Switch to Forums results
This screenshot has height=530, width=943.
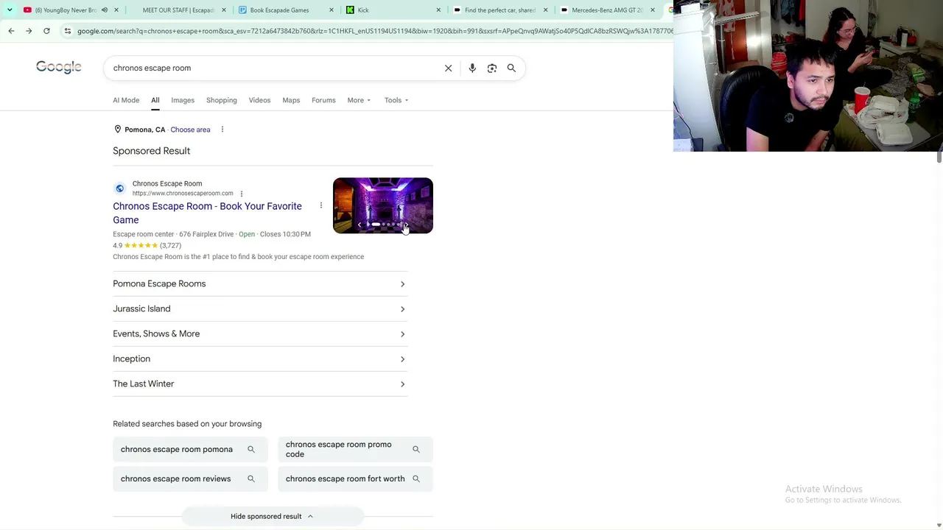coord(323,100)
